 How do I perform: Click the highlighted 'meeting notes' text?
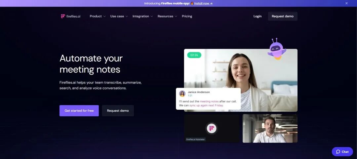click(209, 101)
